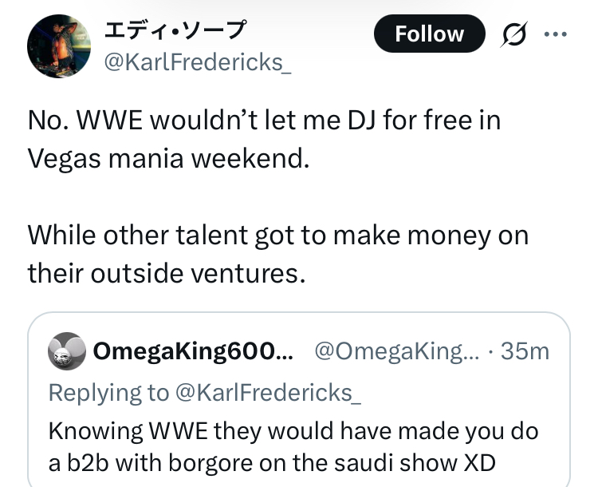Open the エディ・ソープ display name
The image size is (598, 487).
point(176,31)
